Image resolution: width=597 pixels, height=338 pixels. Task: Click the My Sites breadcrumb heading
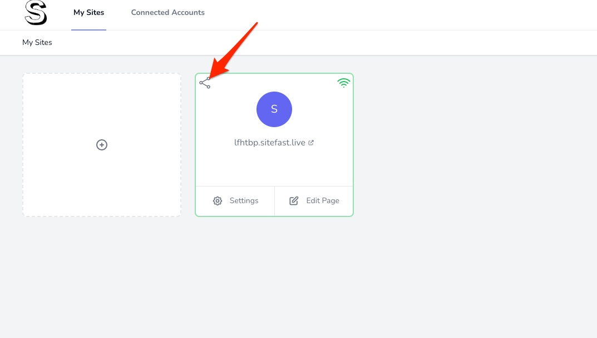[x=37, y=43]
